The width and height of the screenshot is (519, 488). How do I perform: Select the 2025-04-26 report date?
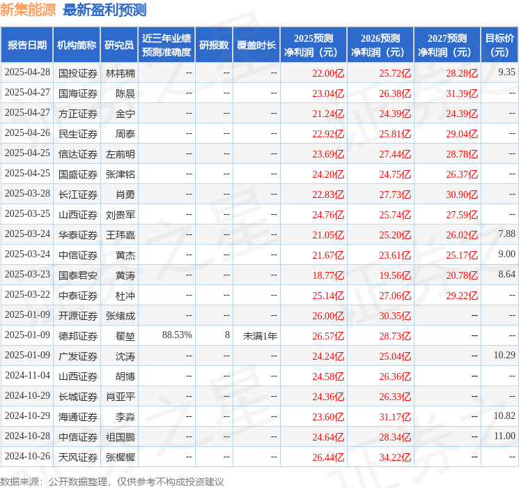(27, 133)
